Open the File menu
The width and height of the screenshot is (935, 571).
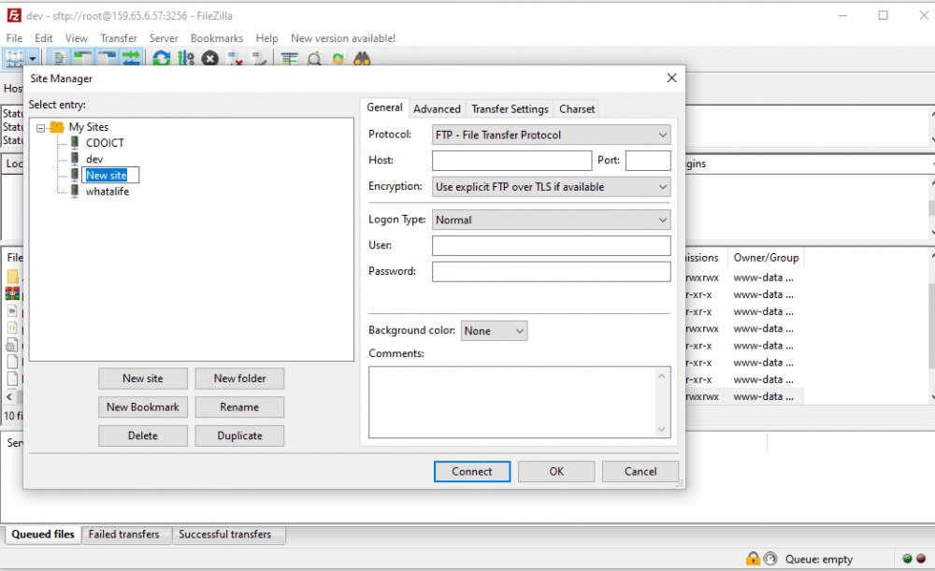pos(14,38)
